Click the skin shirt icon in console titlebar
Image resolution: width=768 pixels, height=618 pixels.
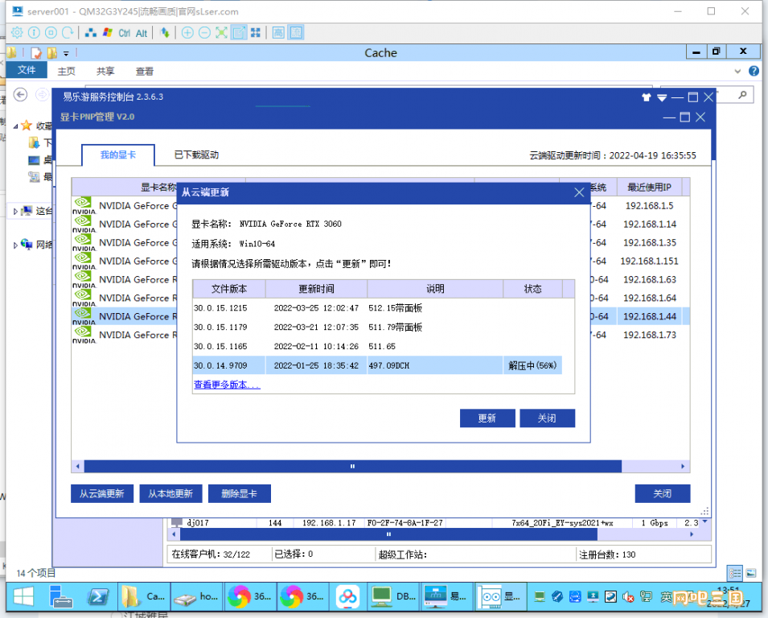pos(646,97)
